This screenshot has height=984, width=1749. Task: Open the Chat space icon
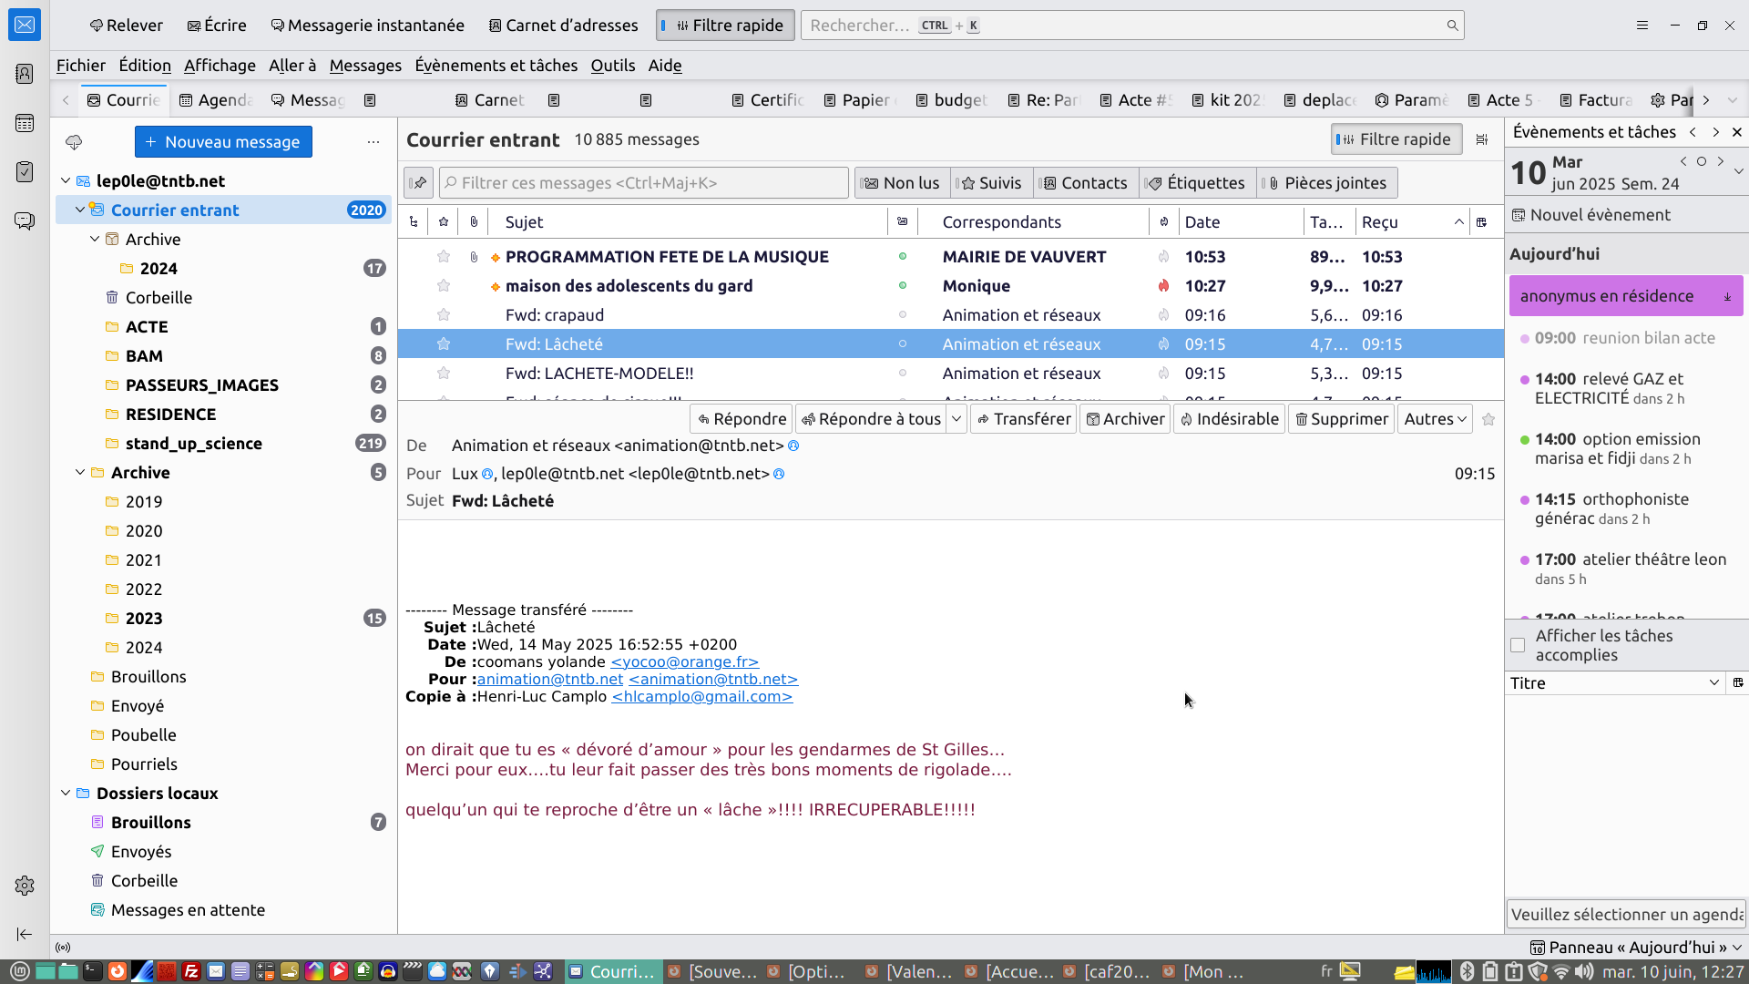25,220
